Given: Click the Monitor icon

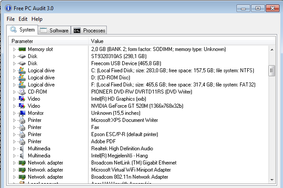Looking at the screenshot, I should [22, 113].
